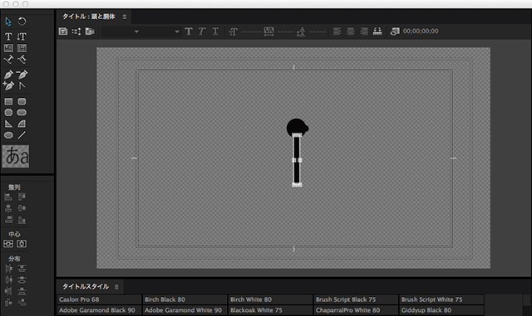This screenshot has height=316, width=532.
Task: Select the Path Type tool
Action: tap(8, 60)
